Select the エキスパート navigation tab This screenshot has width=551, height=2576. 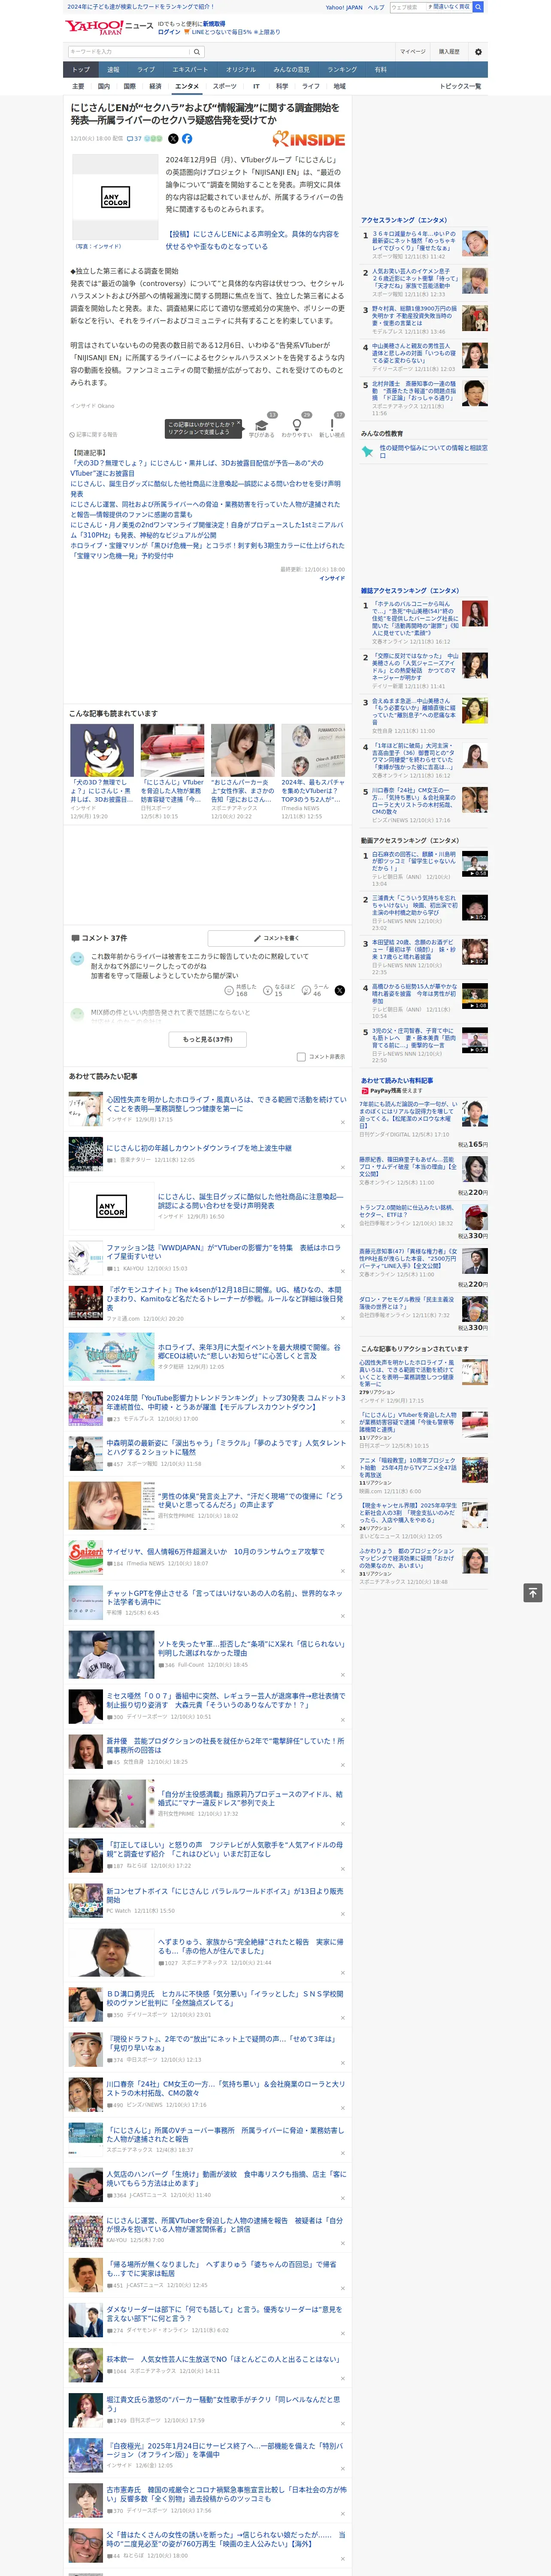190,70
